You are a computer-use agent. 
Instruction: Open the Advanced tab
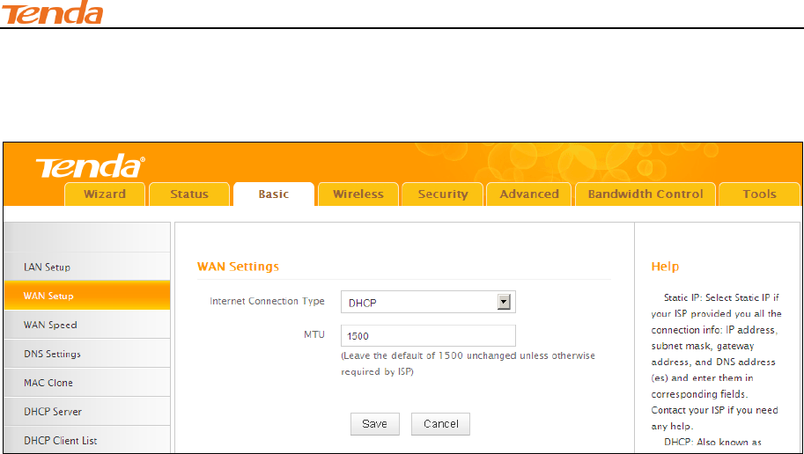(528, 194)
